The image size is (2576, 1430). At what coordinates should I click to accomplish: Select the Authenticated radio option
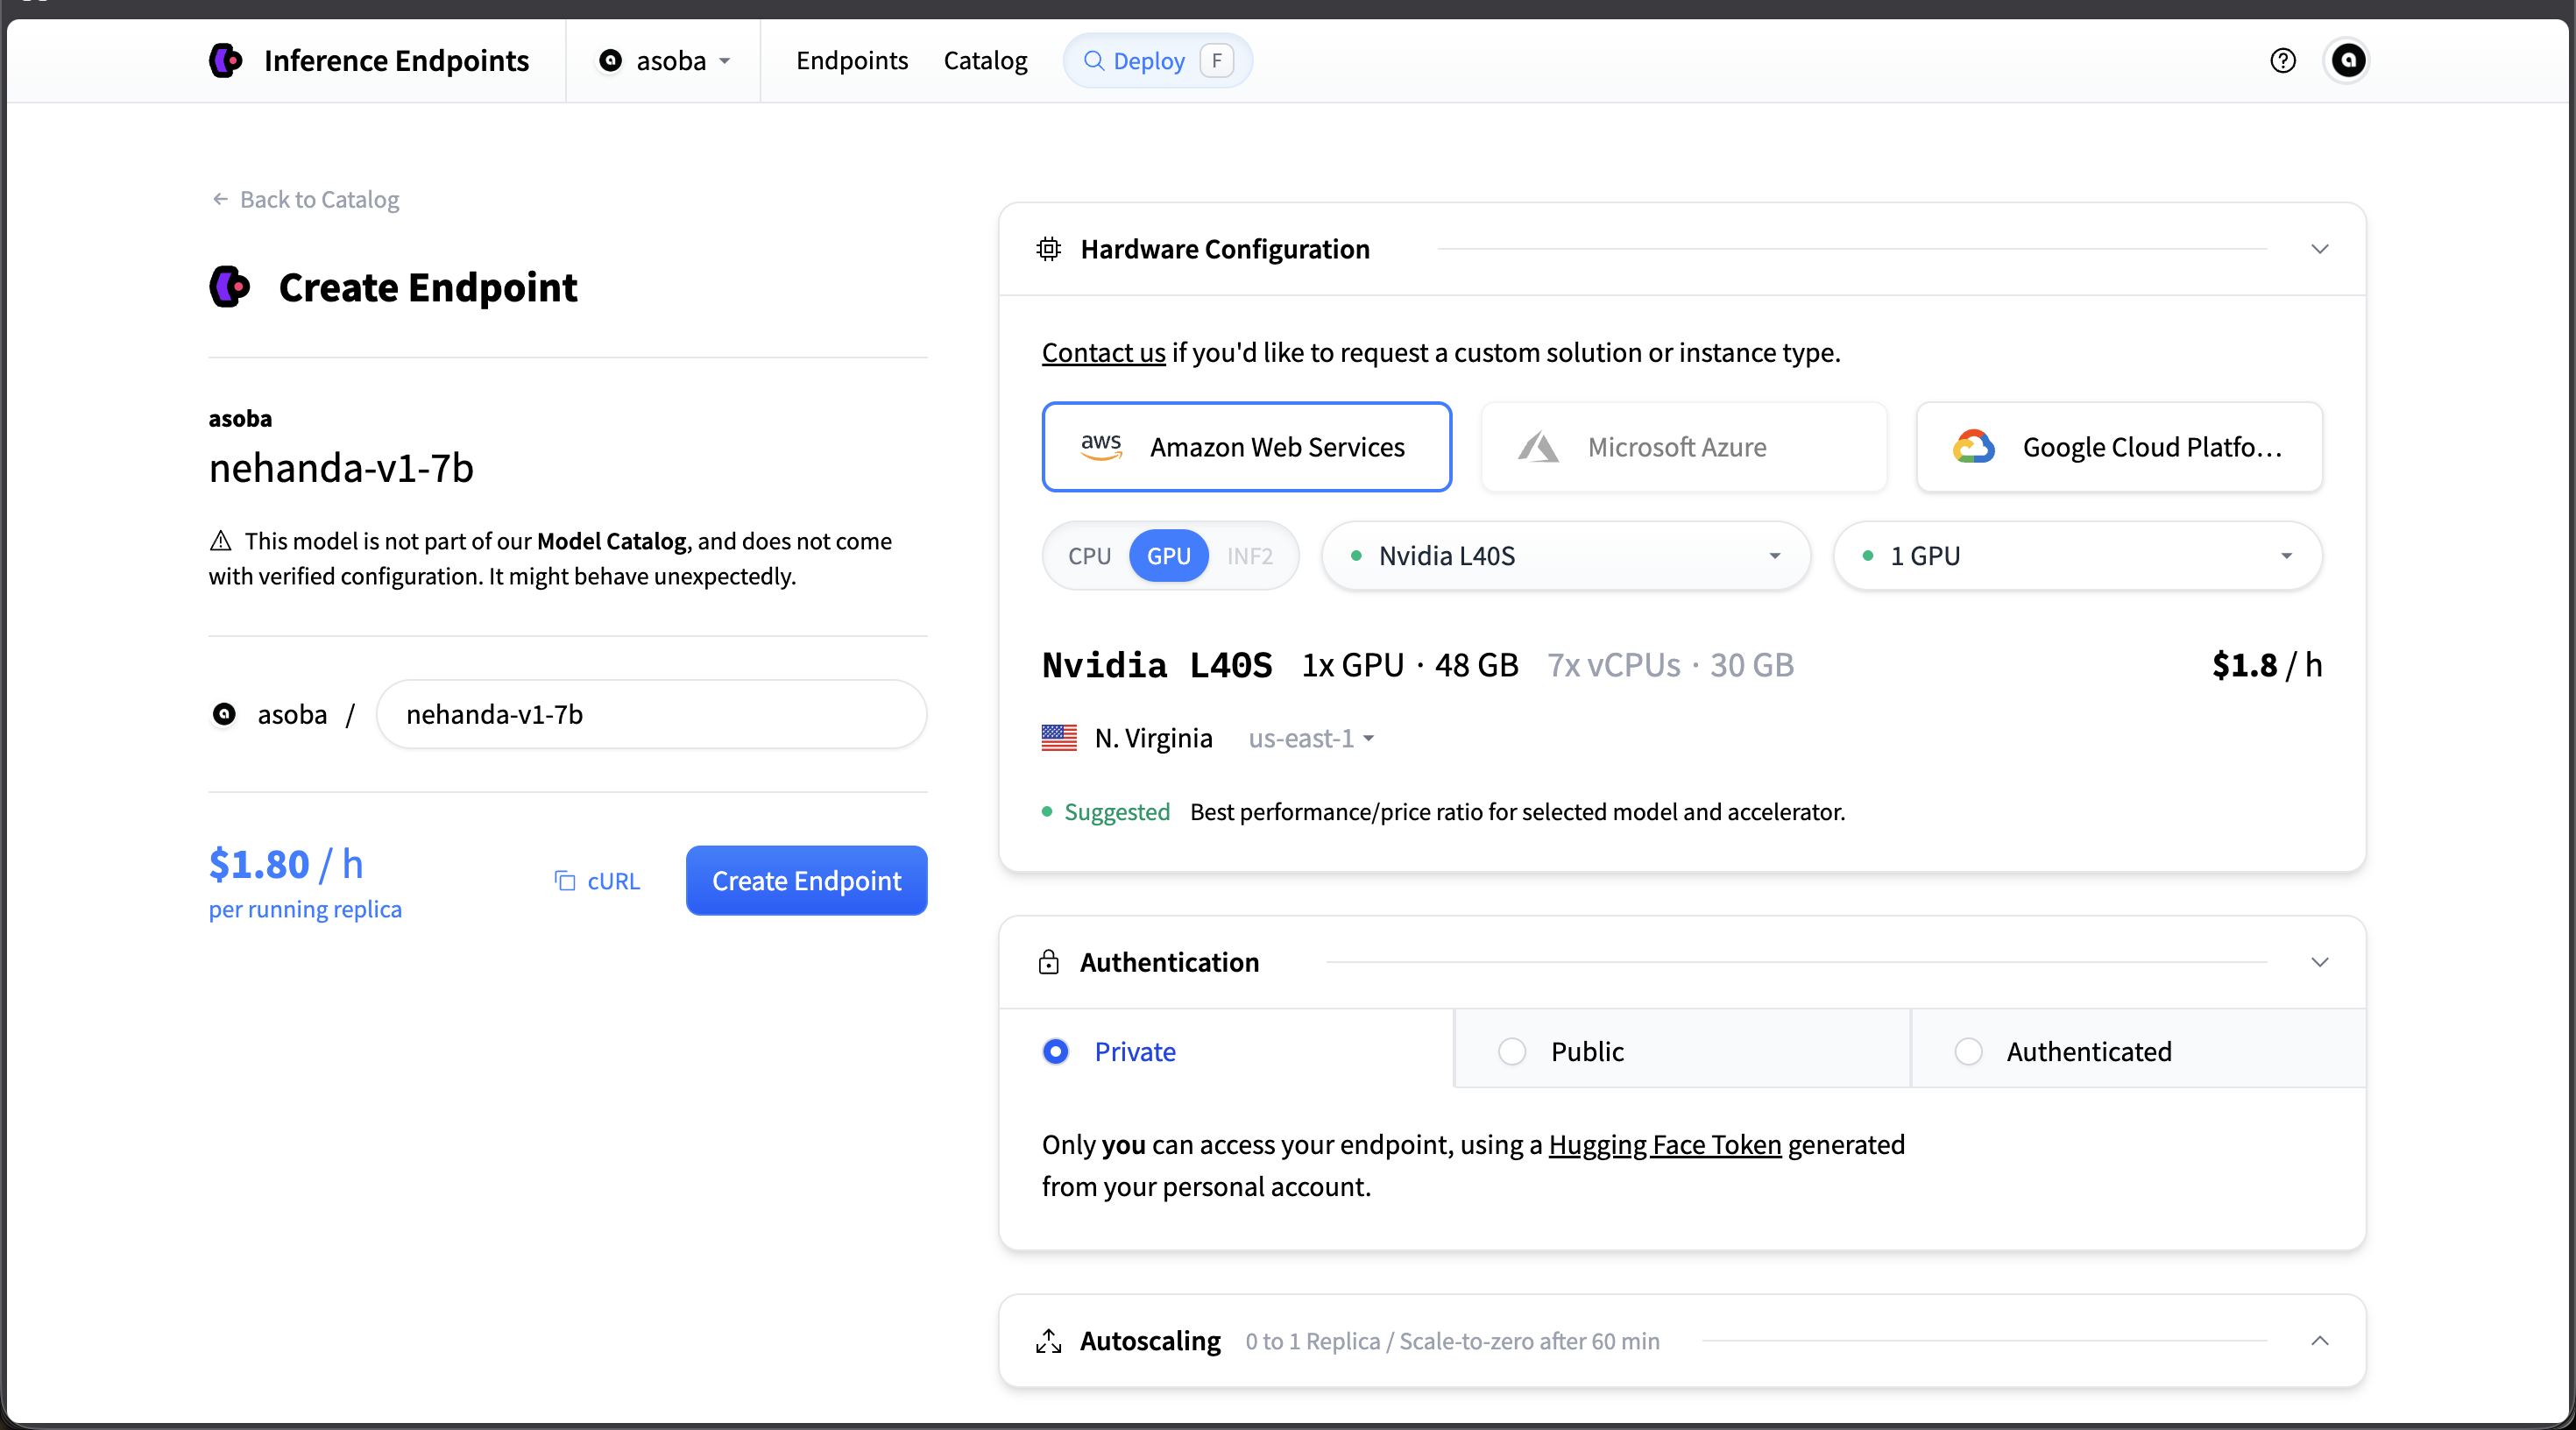pos(1967,1051)
